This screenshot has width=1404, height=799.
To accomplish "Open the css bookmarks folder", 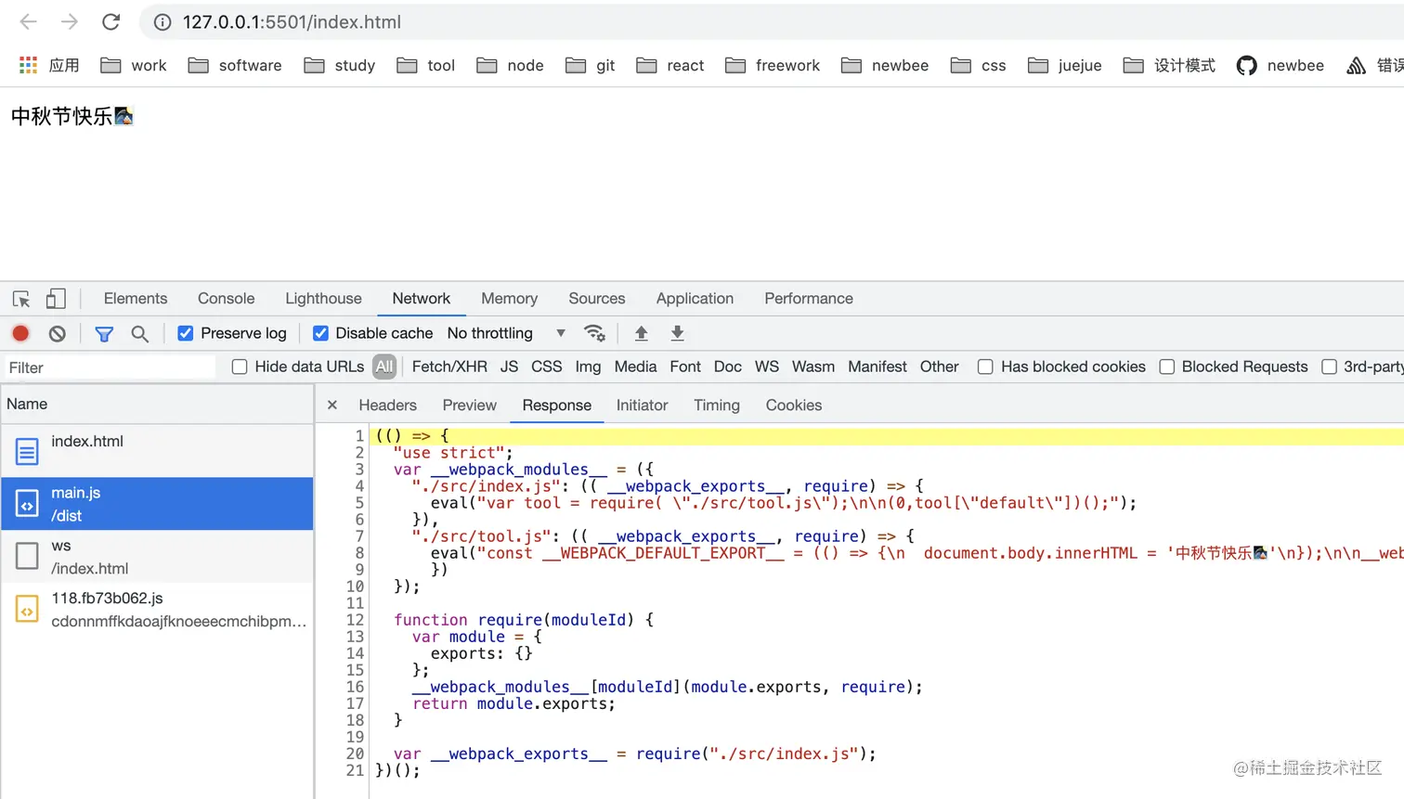I will 979,65.
